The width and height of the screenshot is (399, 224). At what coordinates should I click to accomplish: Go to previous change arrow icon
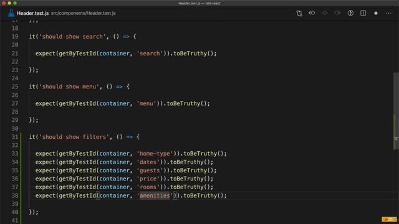tap(312, 13)
